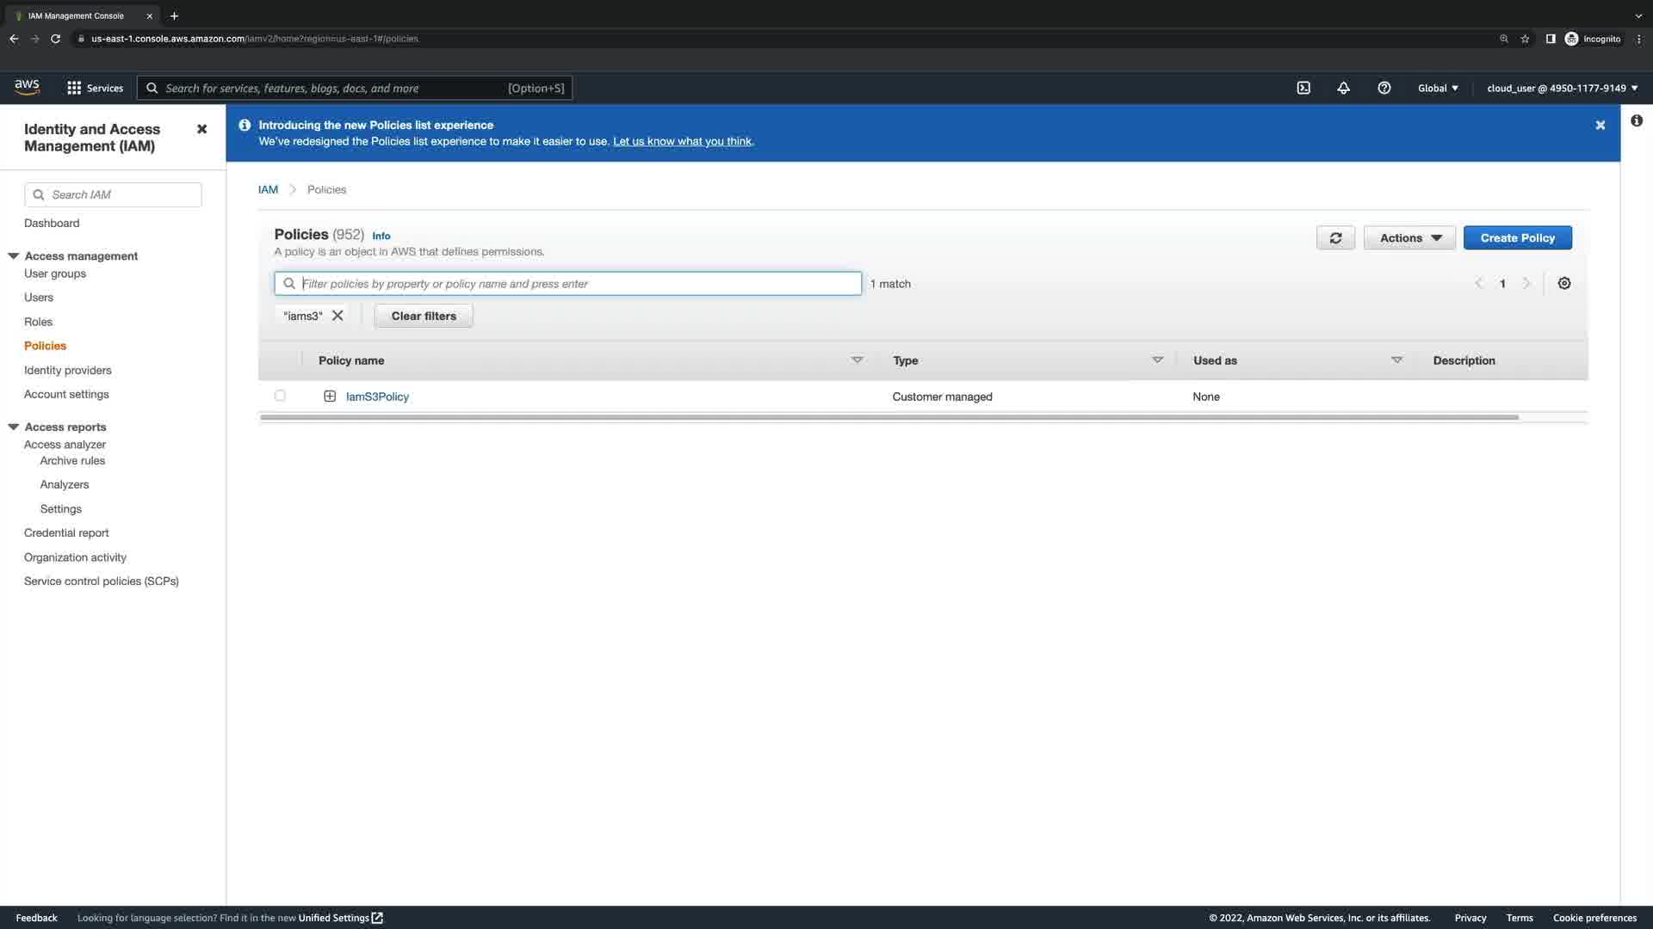Click the refresh policies button

click(1335, 238)
